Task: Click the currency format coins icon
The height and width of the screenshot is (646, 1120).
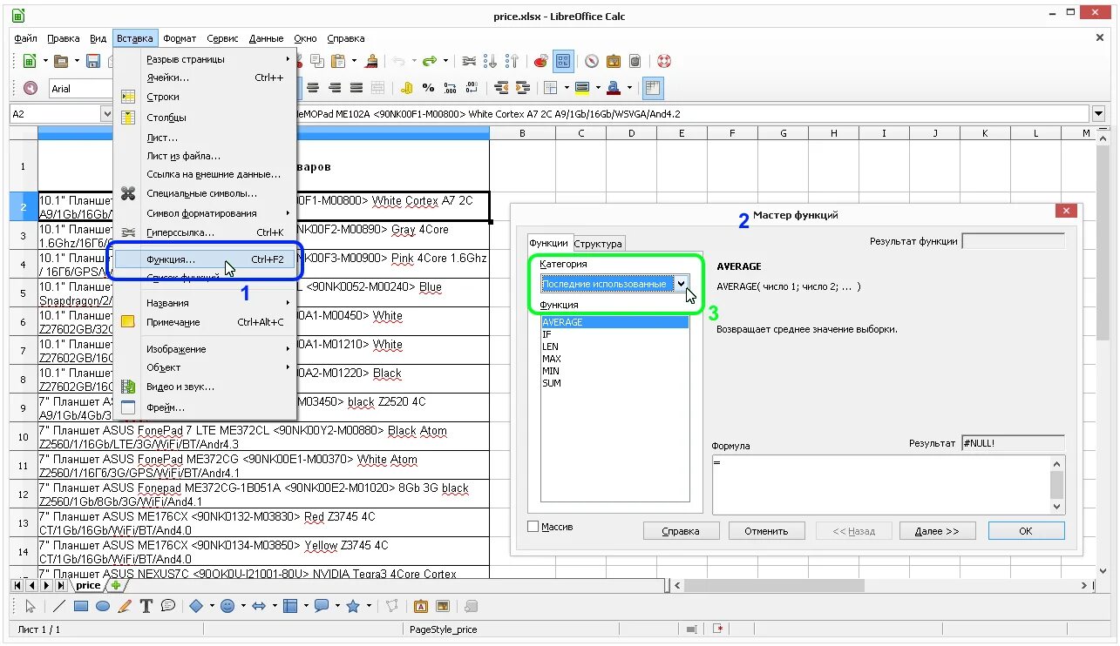Action: [406, 88]
